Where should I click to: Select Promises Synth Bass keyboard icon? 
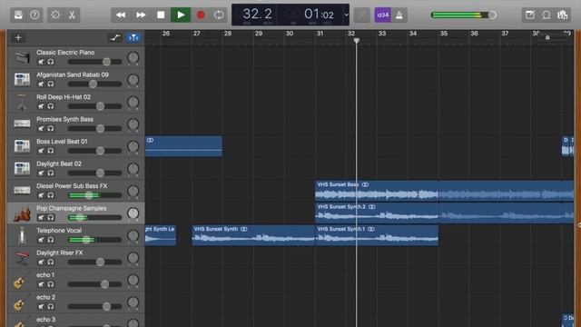22,124
